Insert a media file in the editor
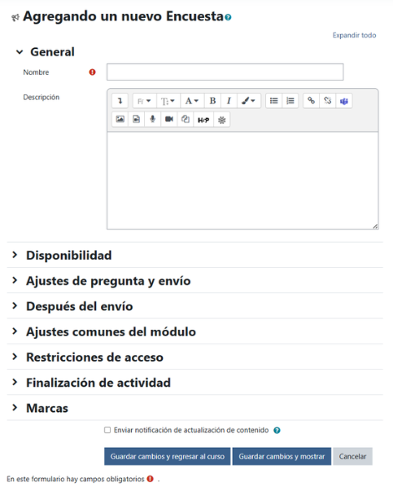393x491 pixels. pyautogui.click(x=137, y=120)
